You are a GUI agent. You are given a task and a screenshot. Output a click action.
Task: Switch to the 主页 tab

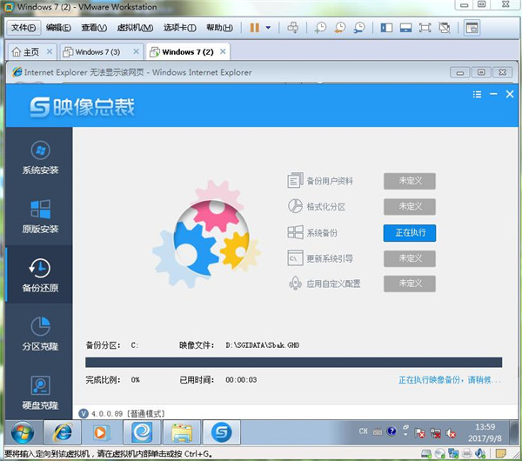(x=26, y=52)
